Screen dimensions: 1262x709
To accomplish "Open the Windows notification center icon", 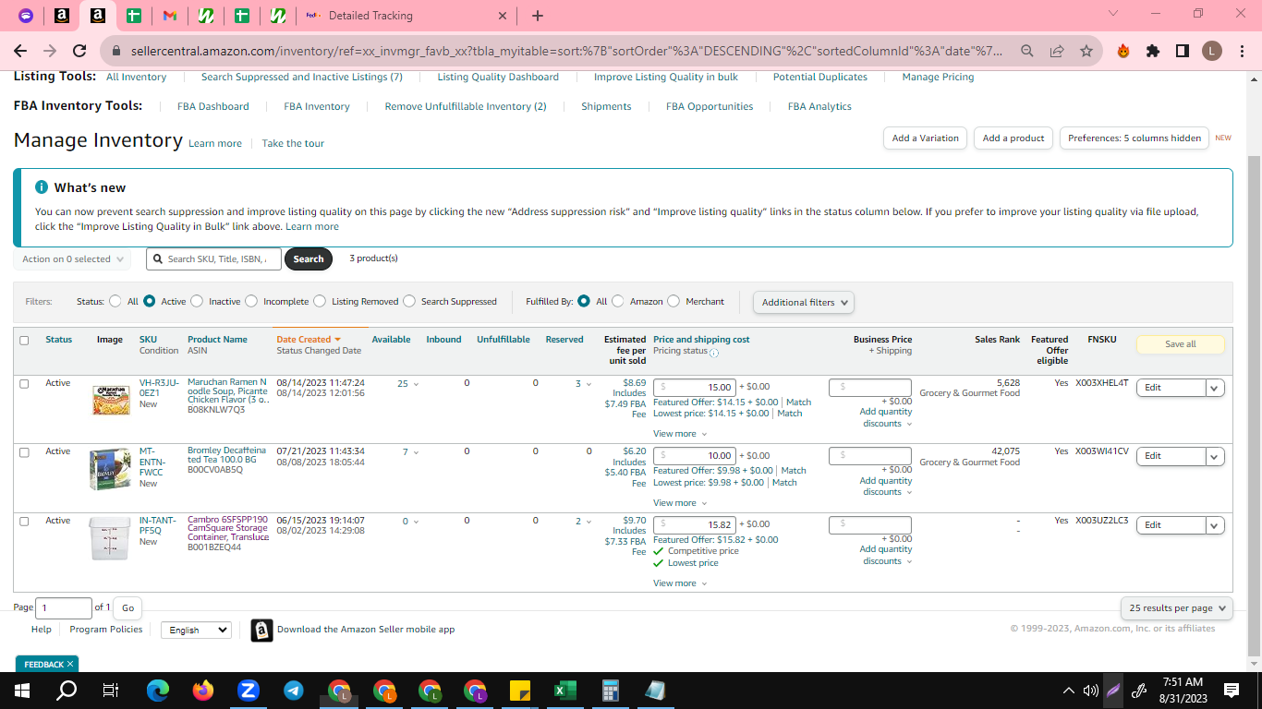I will (1231, 691).
